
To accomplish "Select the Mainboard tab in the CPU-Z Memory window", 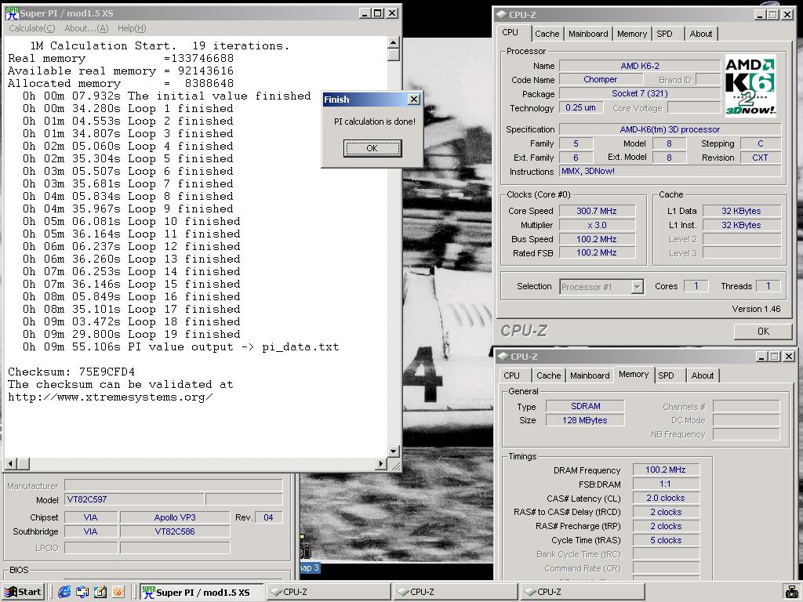I will coord(590,375).
